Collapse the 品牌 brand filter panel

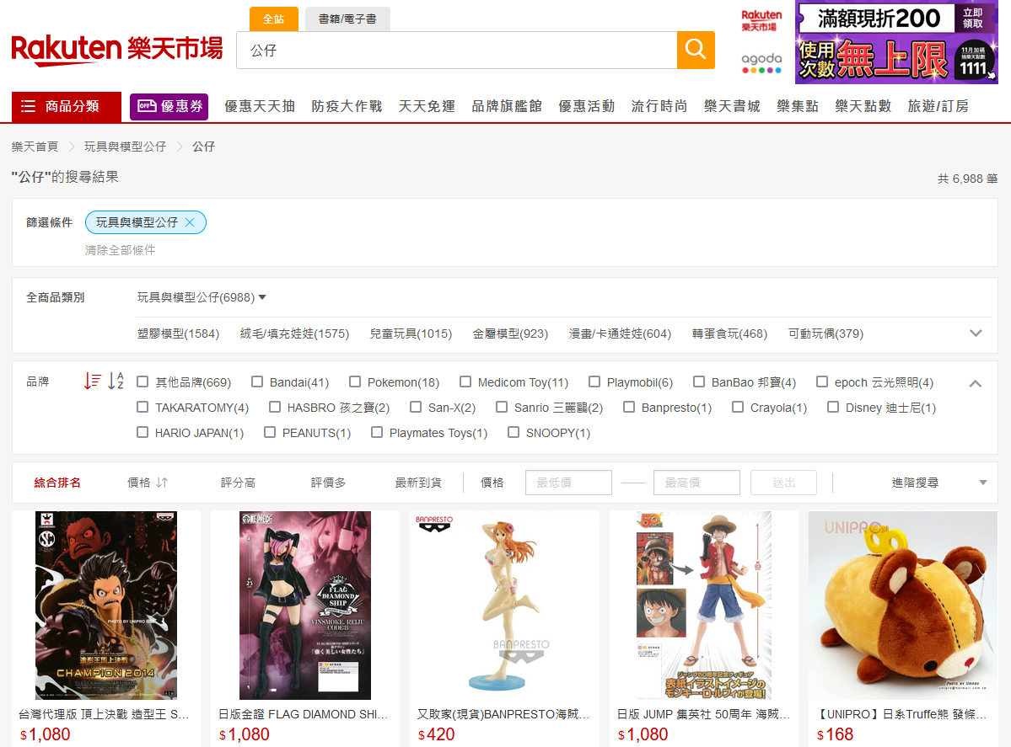coord(976,383)
